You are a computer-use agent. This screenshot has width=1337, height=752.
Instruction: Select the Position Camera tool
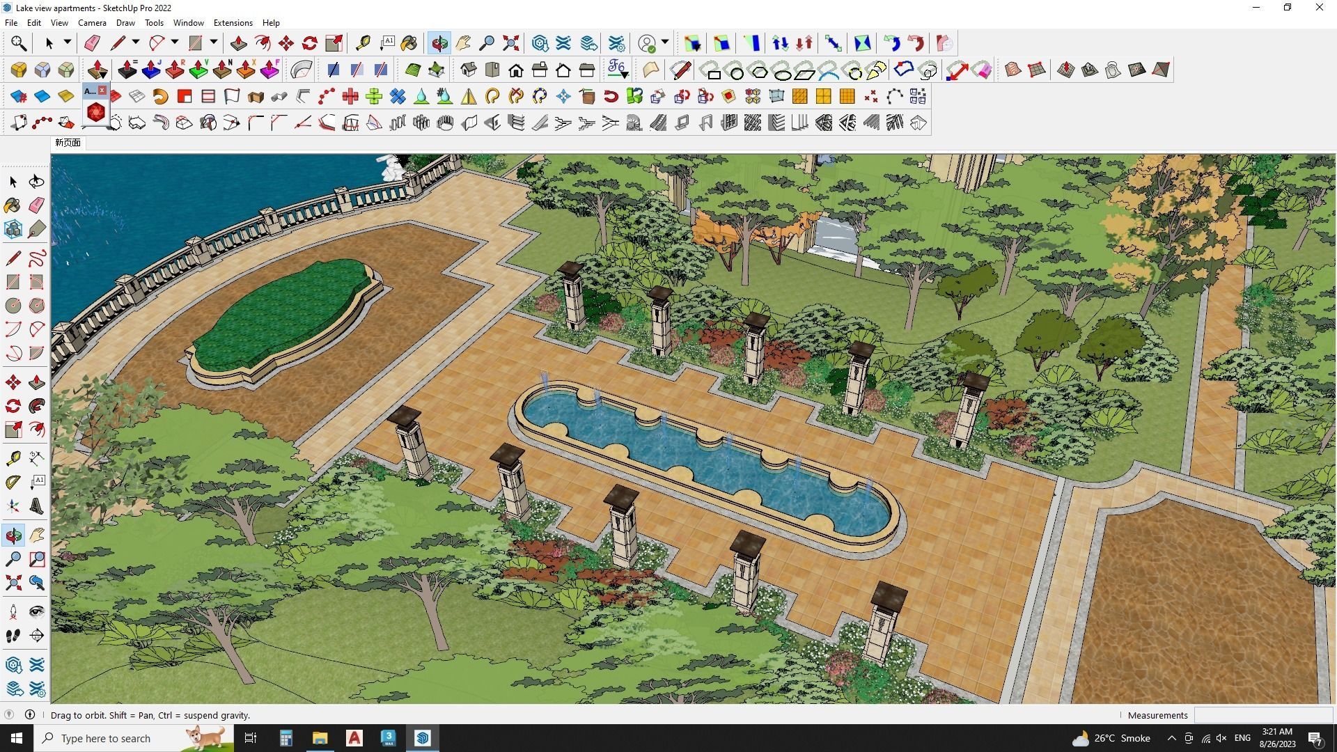click(13, 612)
